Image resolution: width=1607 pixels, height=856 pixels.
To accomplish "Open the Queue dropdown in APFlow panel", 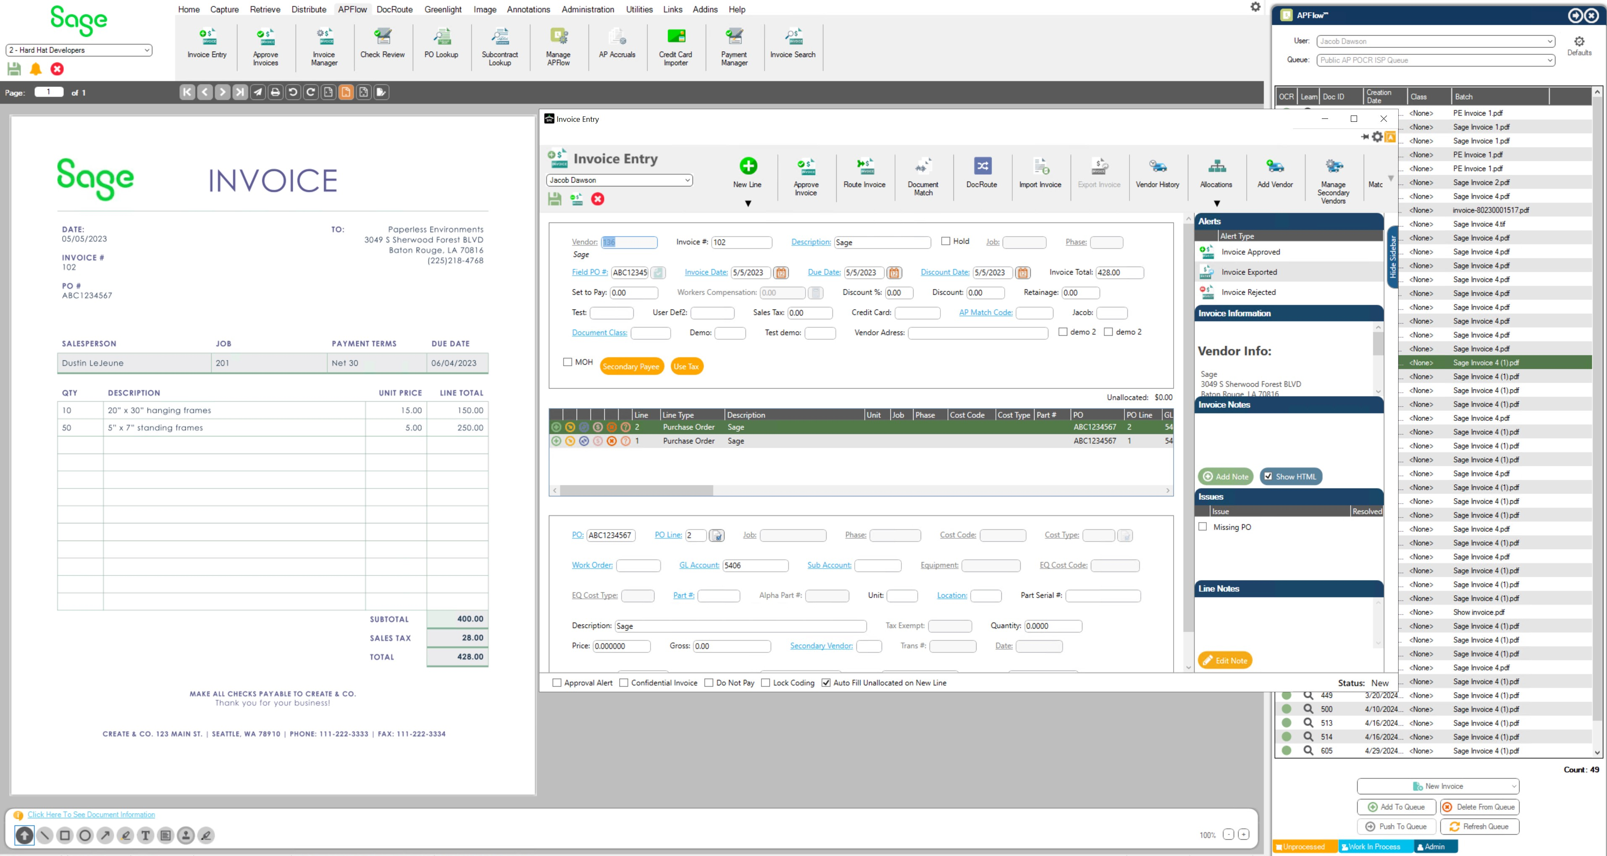I will click(x=1550, y=60).
